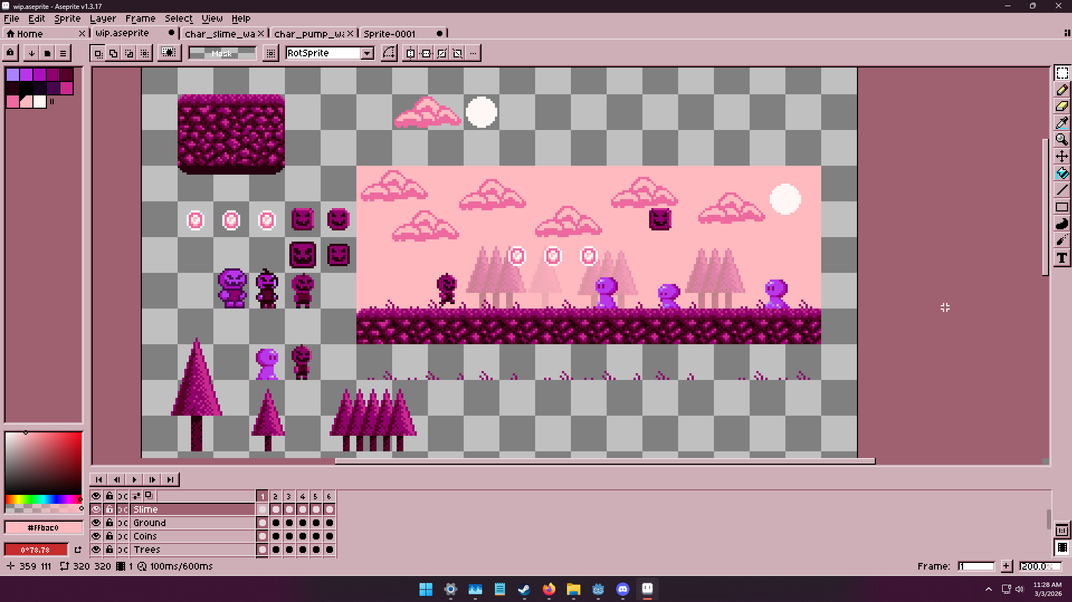Image resolution: width=1072 pixels, height=602 pixels.
Task: Select the Rectangular Marquee tool
Action: tap(1061, 73)
